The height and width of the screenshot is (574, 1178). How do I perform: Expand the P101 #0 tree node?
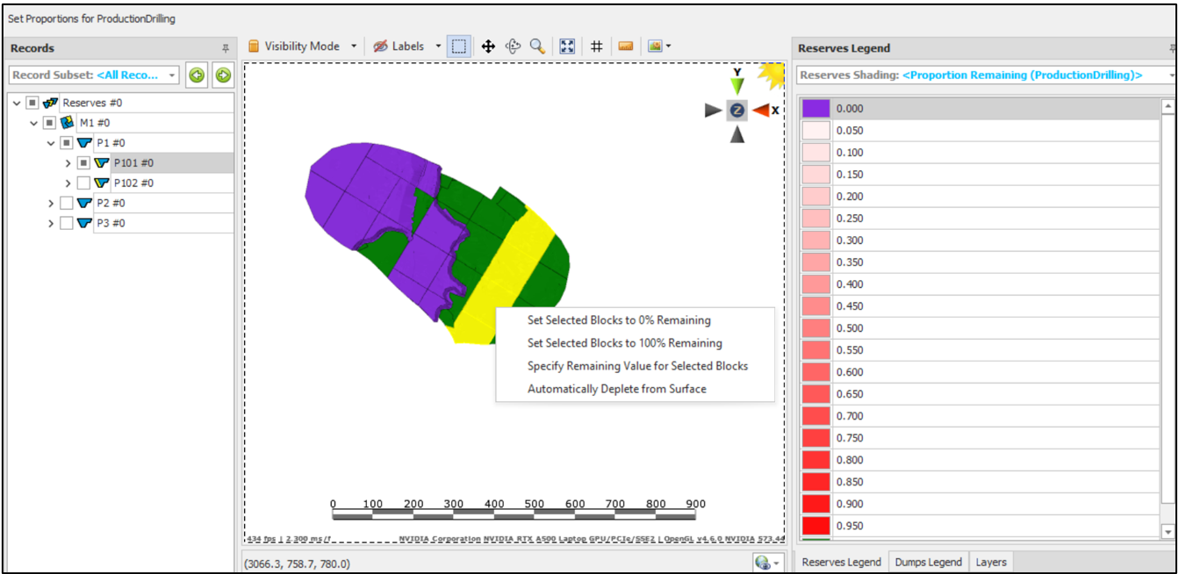pos(68,163)
